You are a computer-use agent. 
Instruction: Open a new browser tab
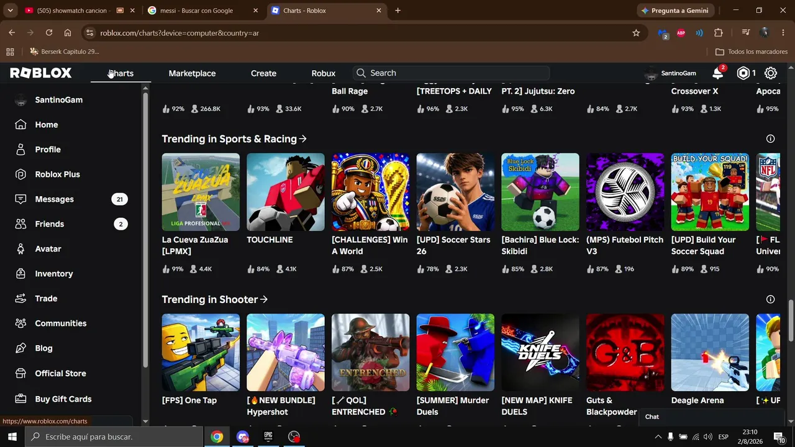click(x=397, y=11)
